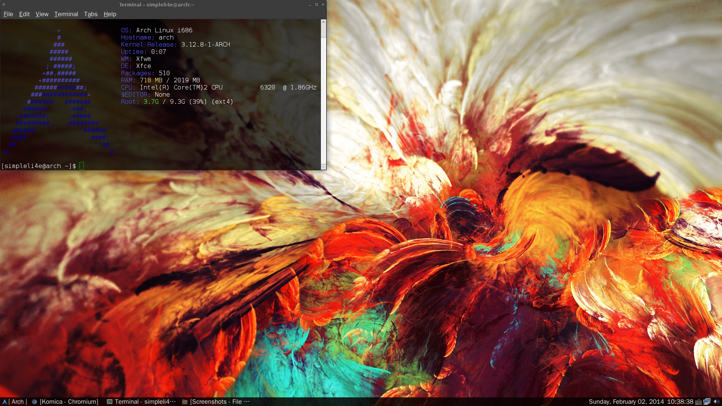Click the Screenshots folder icon in taskbar

point(185,401)
